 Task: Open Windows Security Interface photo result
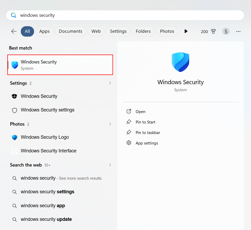(x=49, y=151)
